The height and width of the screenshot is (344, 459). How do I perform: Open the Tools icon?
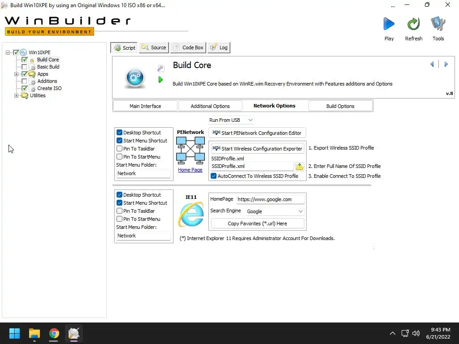[438, 24]
